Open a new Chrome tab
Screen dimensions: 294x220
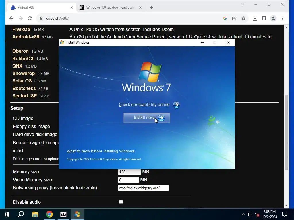point(151,7)
